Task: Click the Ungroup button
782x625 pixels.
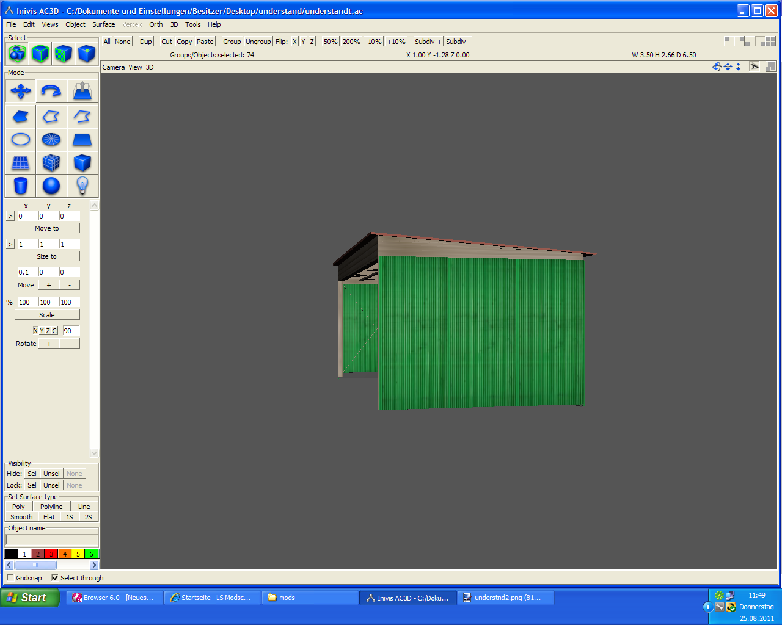Action: pyautogui.click(x=258, y=42)
